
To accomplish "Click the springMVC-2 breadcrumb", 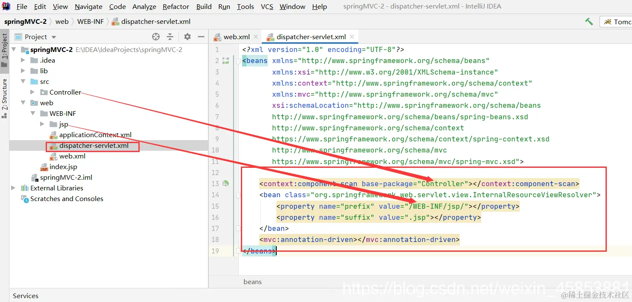I will [x=25, y=21].
